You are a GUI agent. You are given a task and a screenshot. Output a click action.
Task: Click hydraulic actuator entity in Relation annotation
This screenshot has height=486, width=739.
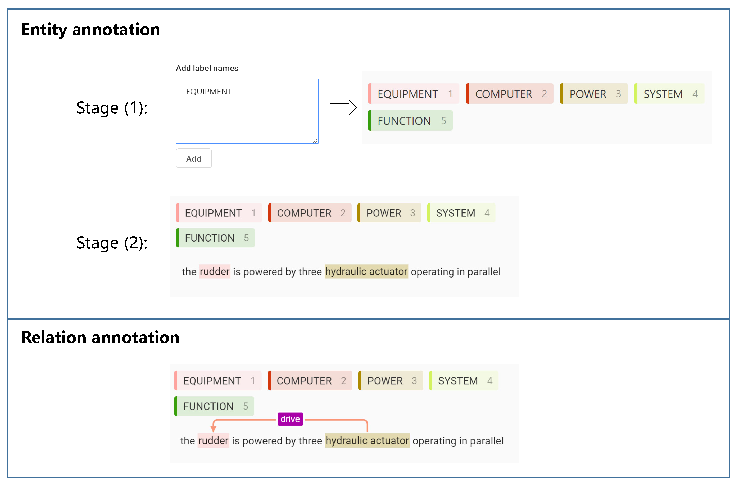(367, 440)
